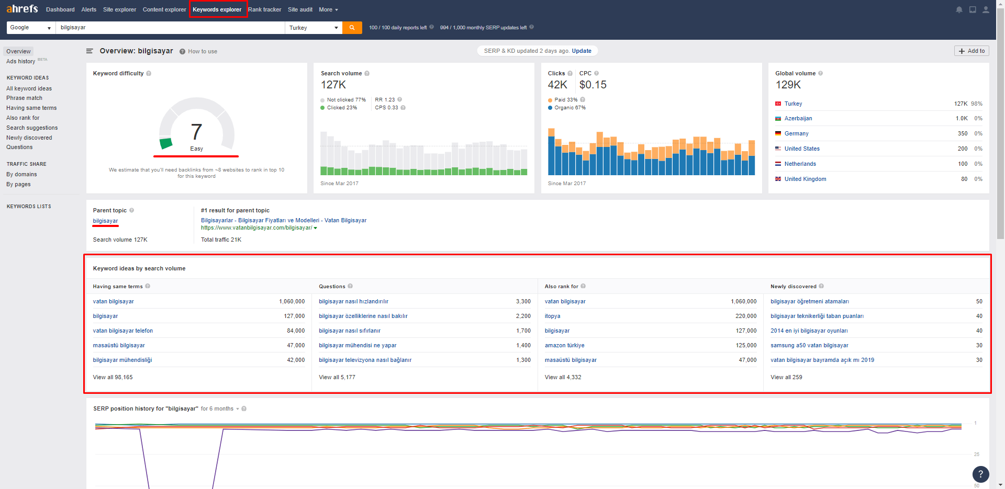Click the itopya keyword
1005x489 pixels.
click(x=552, y=316)
